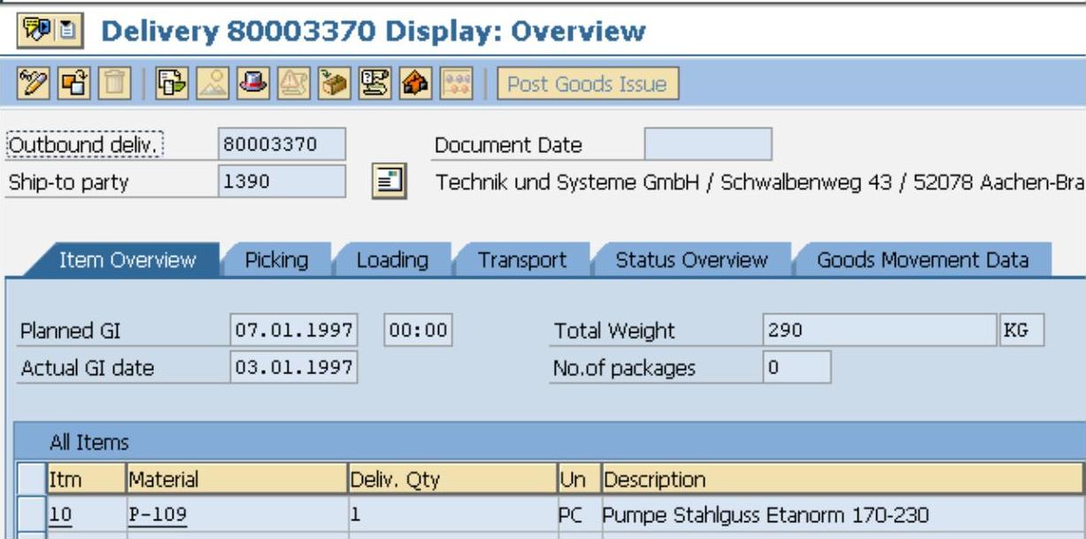Click the All Items table title
This screenshot has height=539, width=1086.
pos(89,443)
